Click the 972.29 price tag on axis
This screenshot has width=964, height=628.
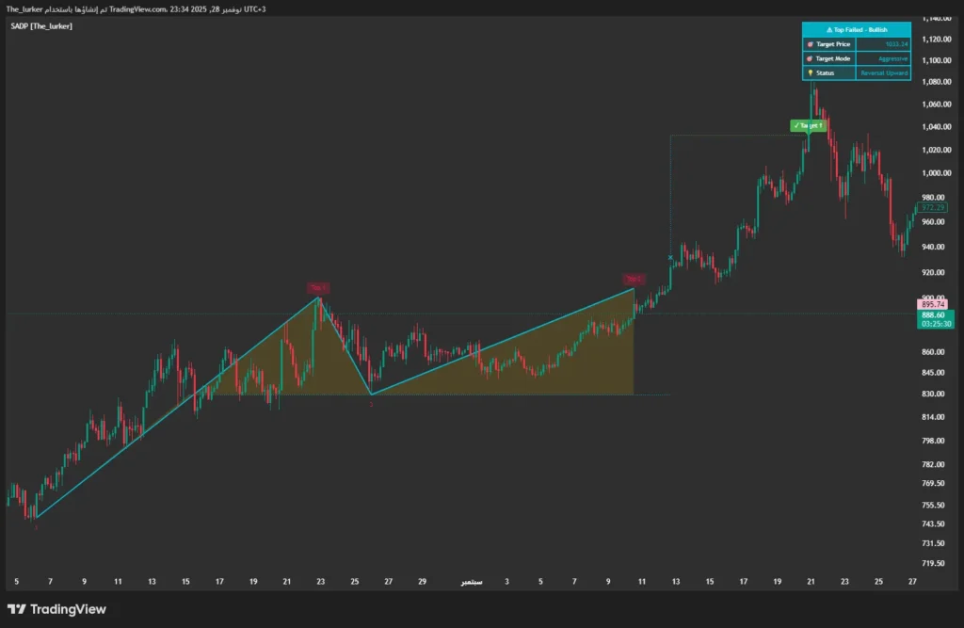click(933, 208)
